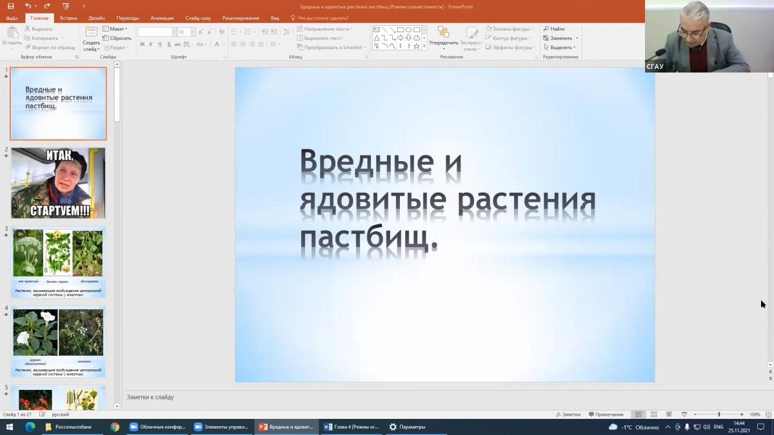
Task: Click the notes area 'Заметки к слайду'
Action: click(150, 397)
